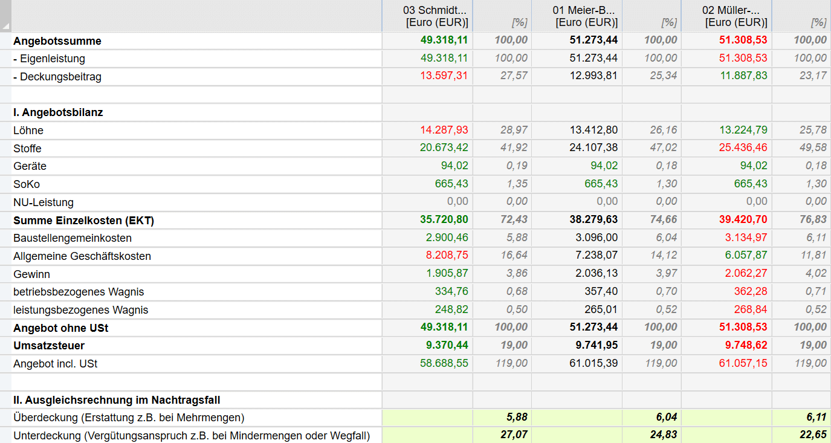Click the Deckungsbeitrag value 11.887,83
This screenshot has width=831, height=443.
[x=743, y=77]
